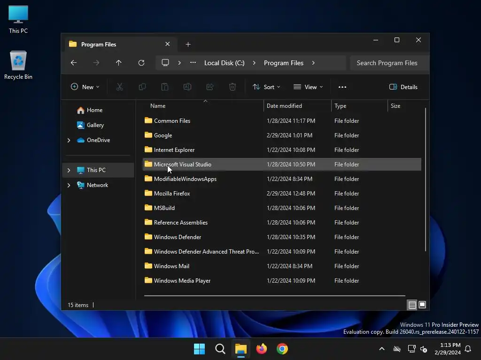Expand OneDrive in navigation pane
The image size is (481, 360).
click(69, 140)
